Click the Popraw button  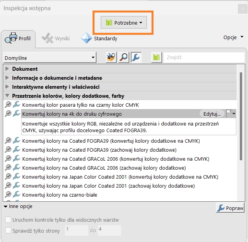pyautogui.click(x=230, y=208)
